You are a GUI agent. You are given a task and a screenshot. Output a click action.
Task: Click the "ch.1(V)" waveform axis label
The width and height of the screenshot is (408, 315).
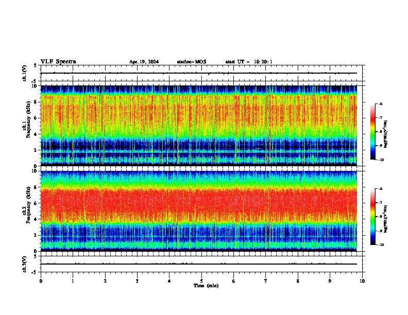tap(25, 73)
